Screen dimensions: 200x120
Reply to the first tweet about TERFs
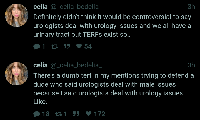pos(37,46)
